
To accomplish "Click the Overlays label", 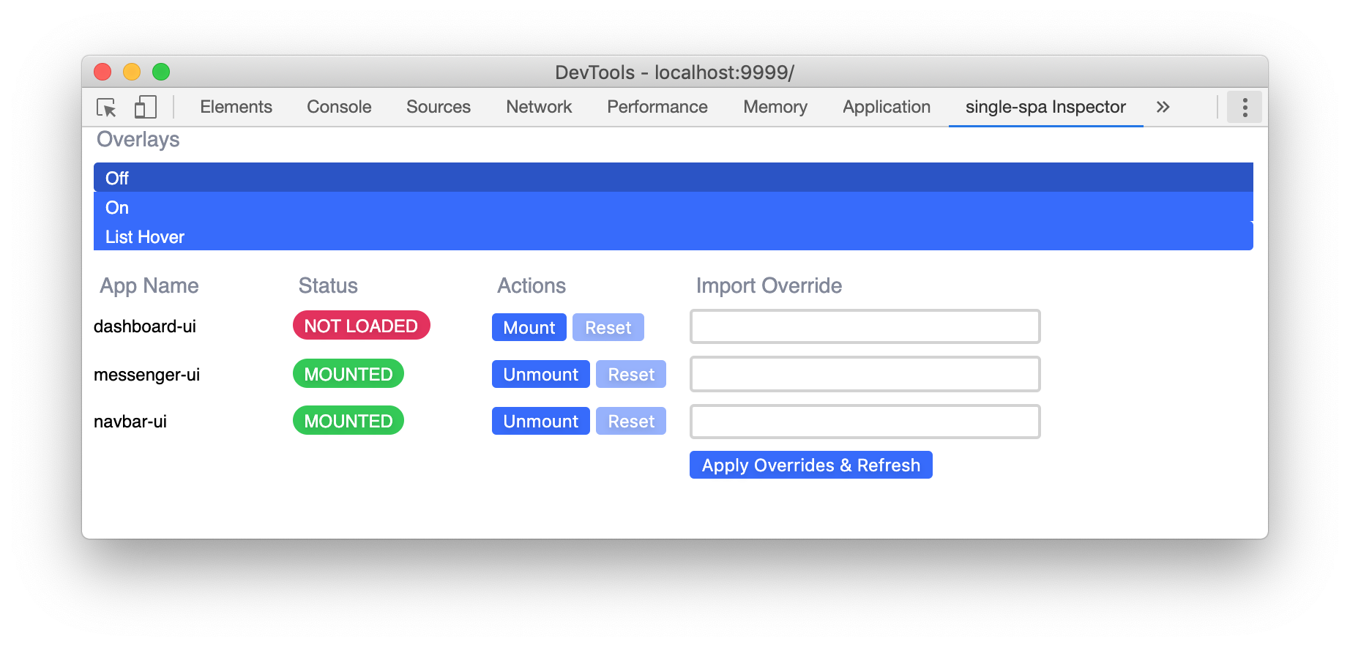I will [x=138, y=139].
